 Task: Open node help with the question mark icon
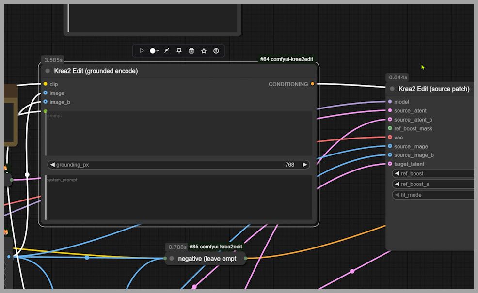point(216,51)
